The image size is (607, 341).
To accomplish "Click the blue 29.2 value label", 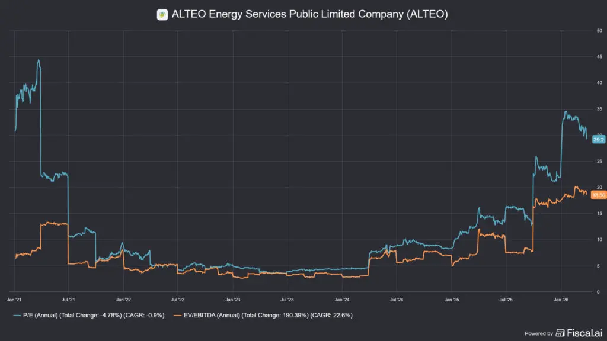I will 599,140.
